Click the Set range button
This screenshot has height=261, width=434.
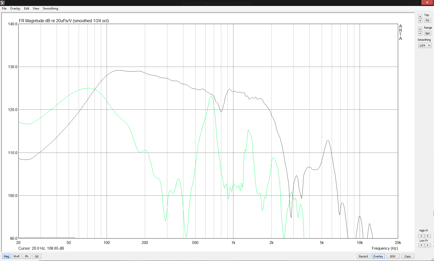point(427,33)
